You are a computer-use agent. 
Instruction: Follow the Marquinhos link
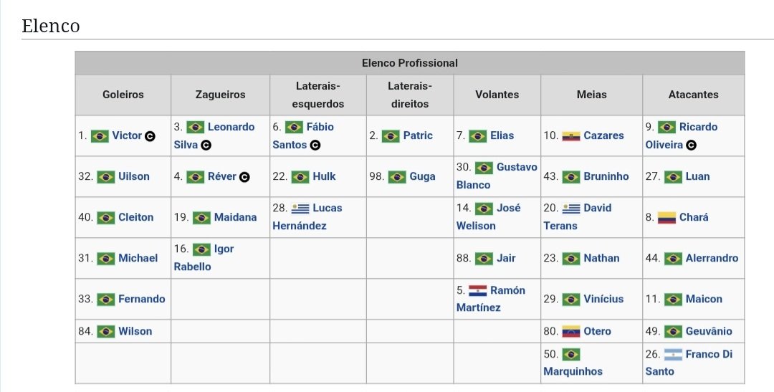[573, 372]
